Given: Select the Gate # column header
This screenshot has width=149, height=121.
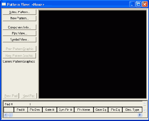Looking at the screenshot, I should (x=50, y=110).
